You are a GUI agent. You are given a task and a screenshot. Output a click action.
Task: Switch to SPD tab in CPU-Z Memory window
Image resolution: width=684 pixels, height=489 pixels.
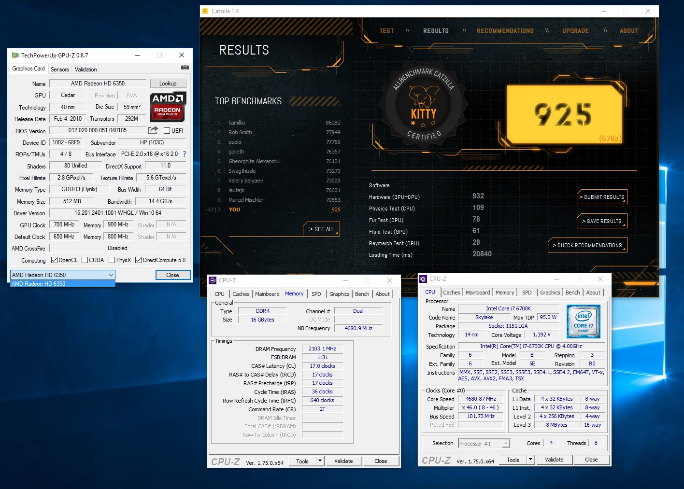tap(316, 294)
